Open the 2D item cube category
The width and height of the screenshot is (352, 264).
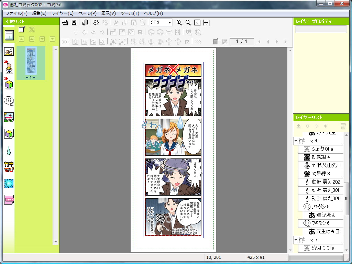pos(9,134)
